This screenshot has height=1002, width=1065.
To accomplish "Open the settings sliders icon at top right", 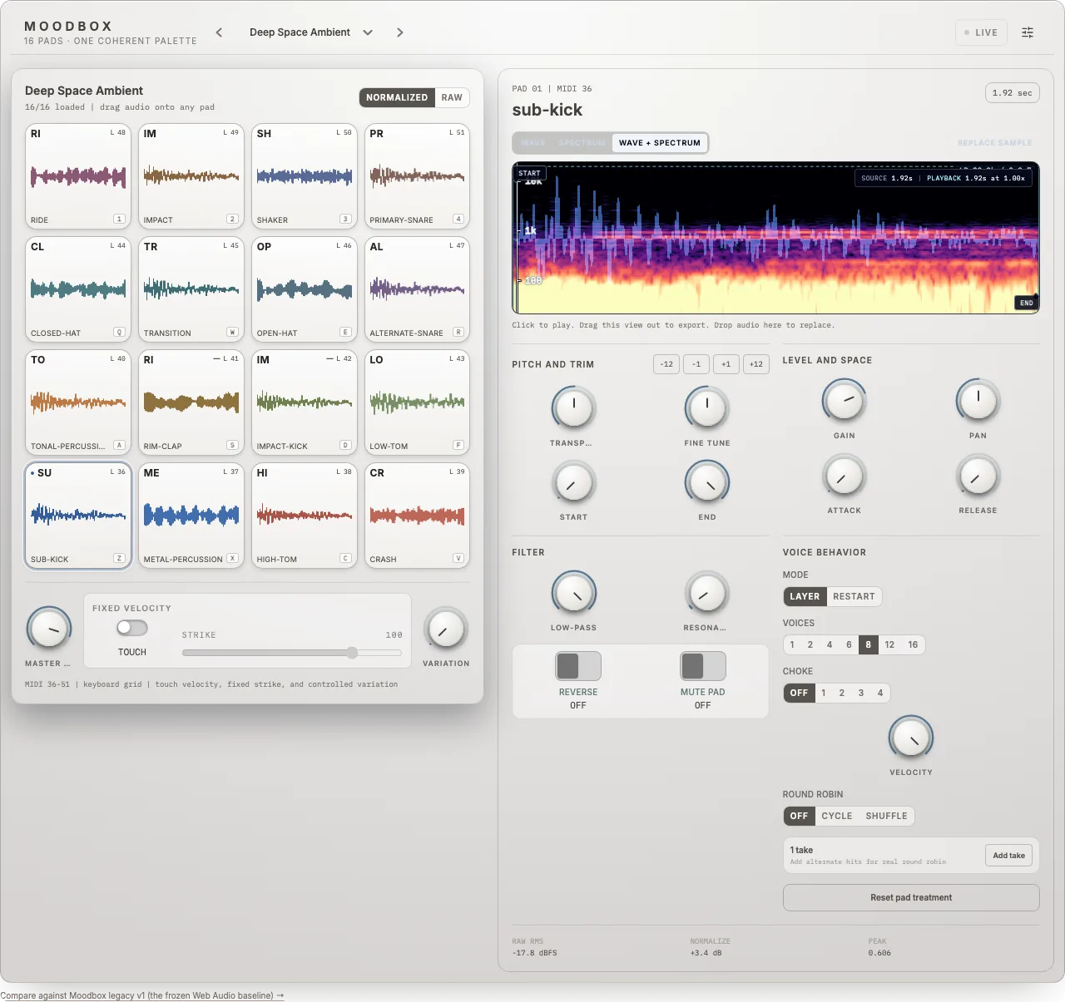I will pyautogui.click(x=1028, y=32).
